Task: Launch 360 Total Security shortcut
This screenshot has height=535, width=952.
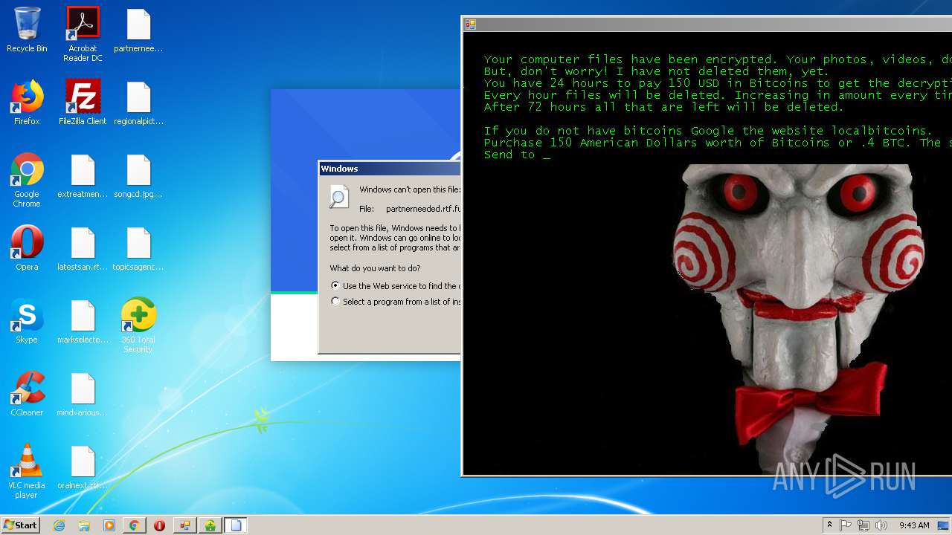Action: [138, 326]
